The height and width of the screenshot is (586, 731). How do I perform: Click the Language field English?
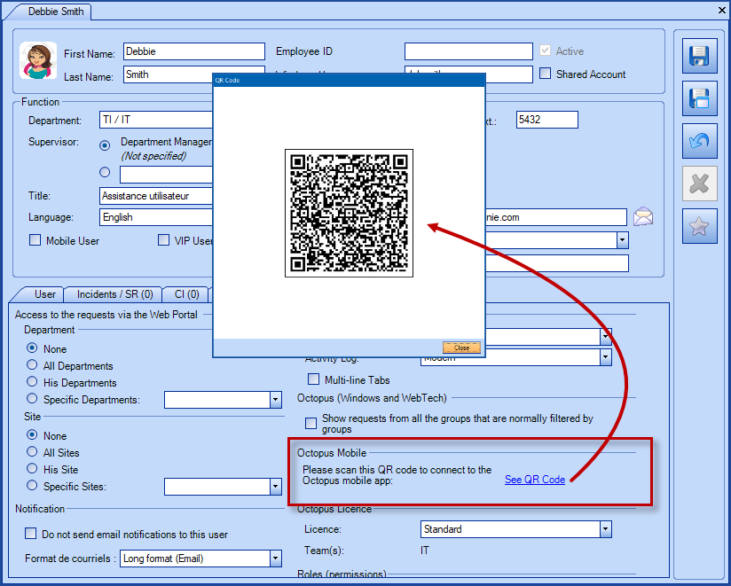tap(156, 217)
